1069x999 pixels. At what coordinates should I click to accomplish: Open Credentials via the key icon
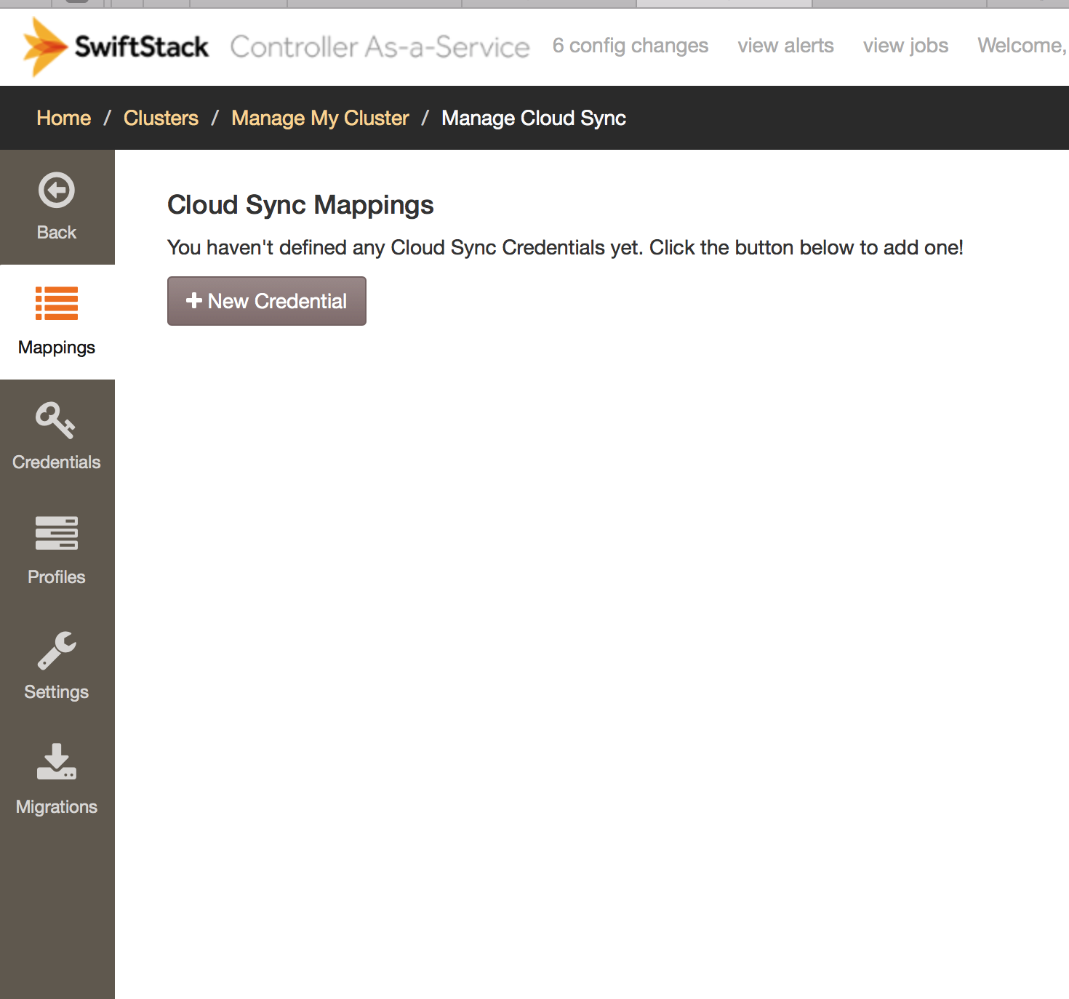[55, 420]
